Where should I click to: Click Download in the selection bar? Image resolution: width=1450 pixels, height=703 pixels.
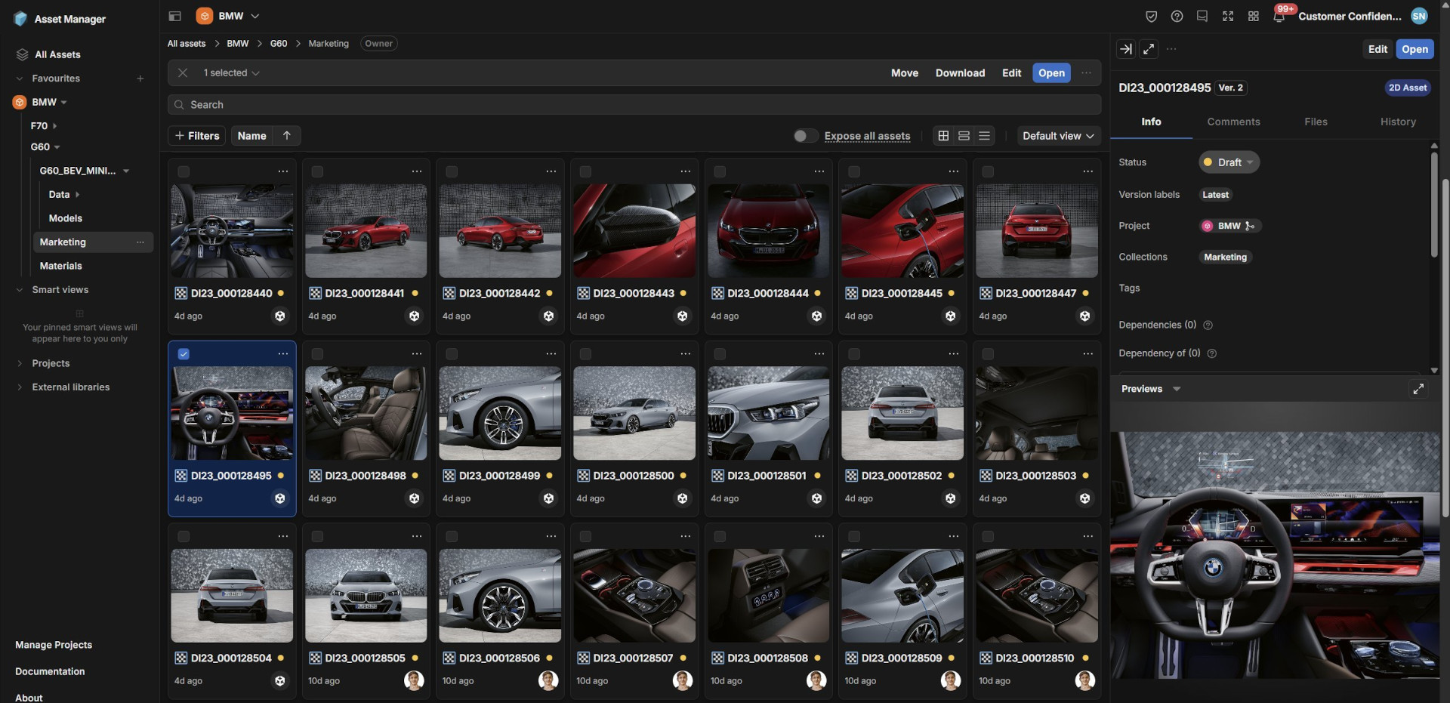click(x=960, y=73)
